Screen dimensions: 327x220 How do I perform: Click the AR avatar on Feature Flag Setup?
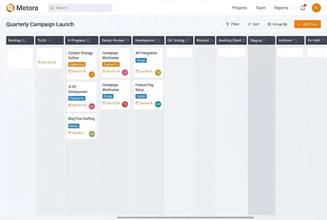click(158, 104)
